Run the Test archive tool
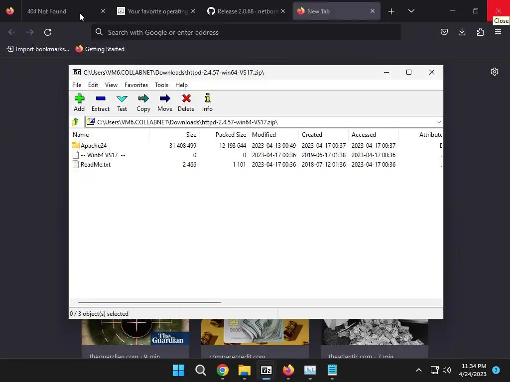Viewport: 510px width, 382px height. (122, 102)
